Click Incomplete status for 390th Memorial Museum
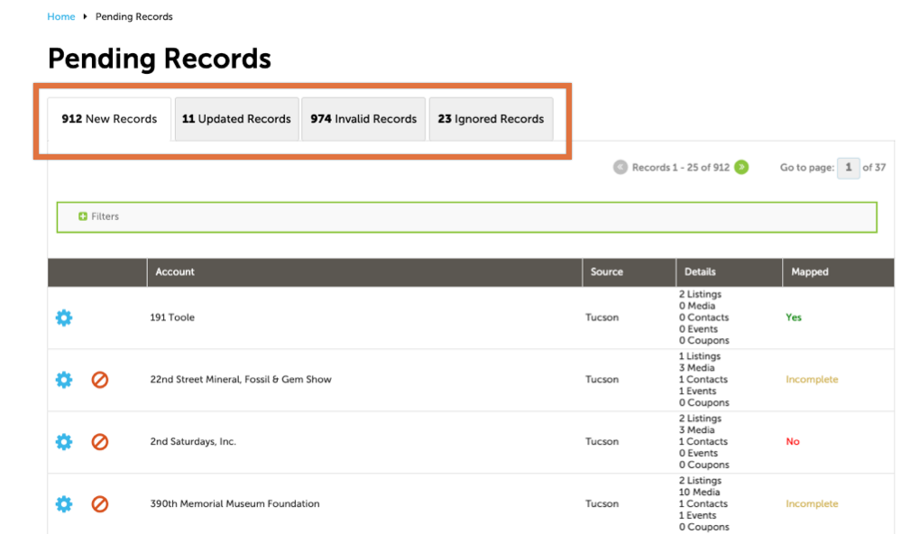 [812, 503]
